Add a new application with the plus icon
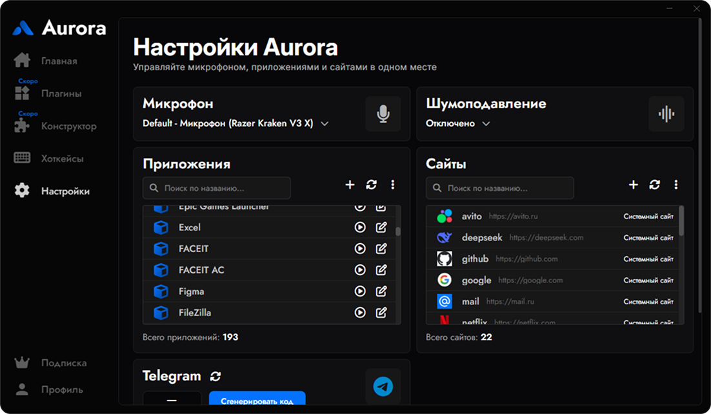The height and width of the screenshot is (414, 711). [x=349, y=185]
